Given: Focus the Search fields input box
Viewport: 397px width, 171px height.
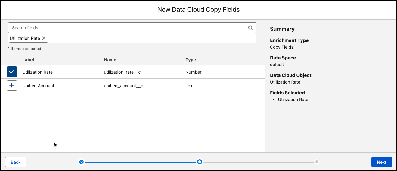Looking at the screenshot, I should click(x=126, y=28).
